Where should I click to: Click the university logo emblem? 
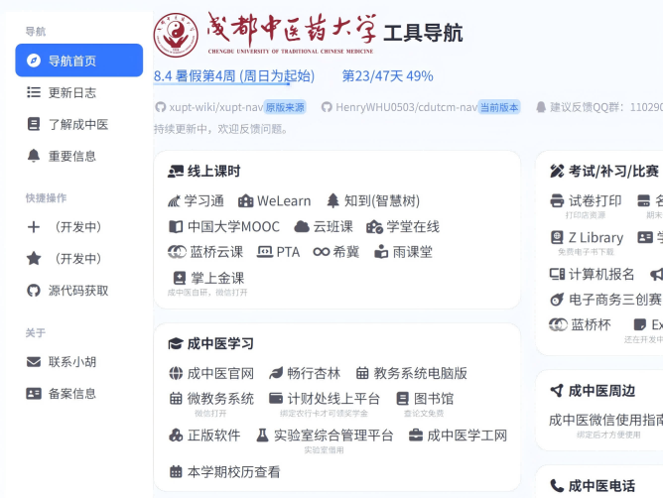(176, 35)
